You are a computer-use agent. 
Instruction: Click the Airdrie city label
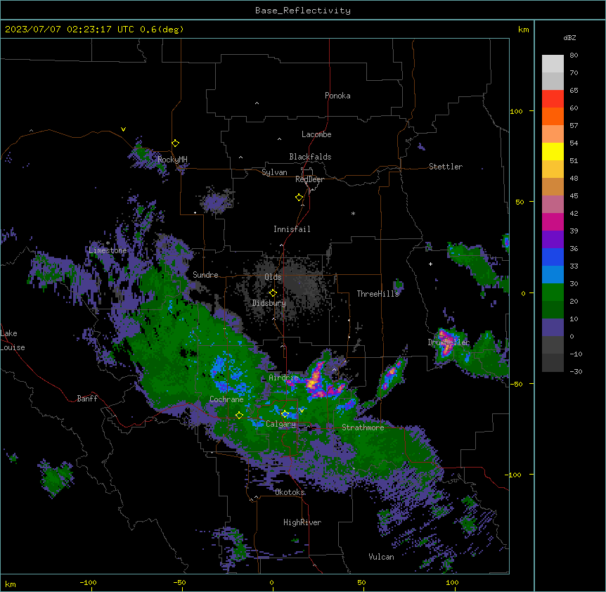(x=283, y=378)
